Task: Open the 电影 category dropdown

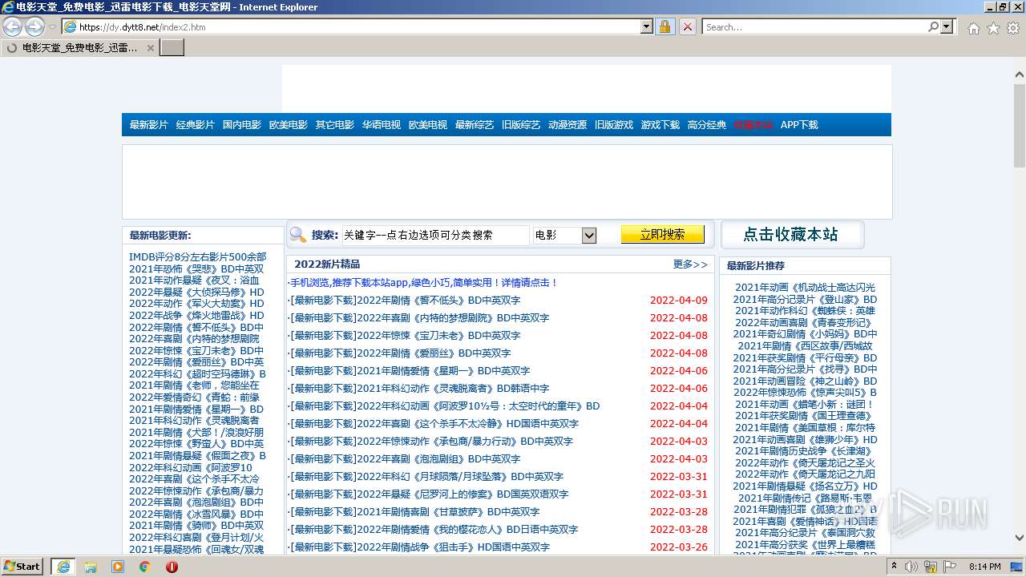Action: click(x=565, y=235)
